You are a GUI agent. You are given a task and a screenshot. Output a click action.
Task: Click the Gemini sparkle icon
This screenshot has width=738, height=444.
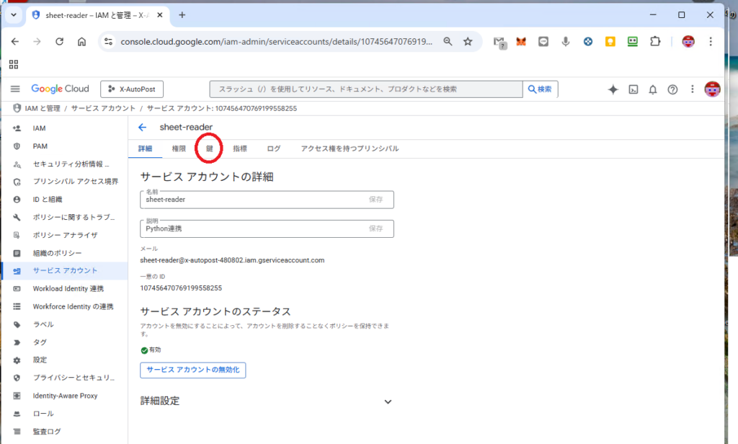point(613,89)
